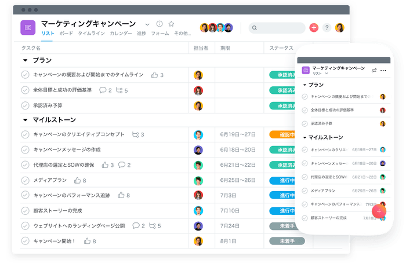Like the キャンペーン開始！ task
The height and width of the screenshot is (267, 406).
tap(87, 241)
